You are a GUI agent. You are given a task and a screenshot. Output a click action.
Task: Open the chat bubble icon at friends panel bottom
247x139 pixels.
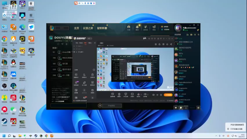point(176,108)
